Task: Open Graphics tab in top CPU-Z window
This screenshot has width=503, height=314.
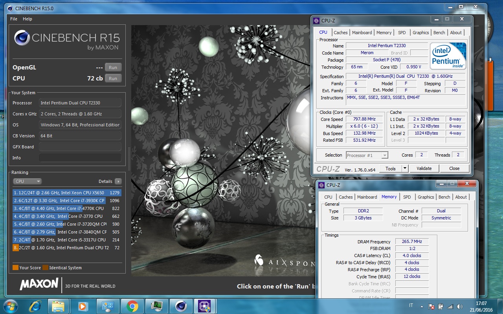Action: click(x=420, y=33)
